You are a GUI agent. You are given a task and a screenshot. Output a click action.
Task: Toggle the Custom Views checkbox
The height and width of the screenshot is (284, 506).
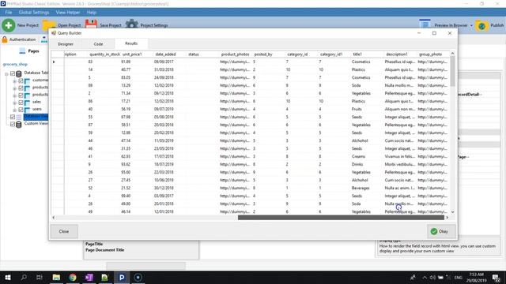[x=13, y=124]
